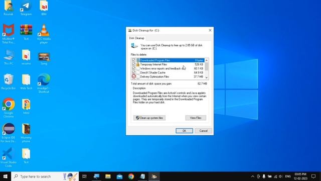Viewport: 321px width, 181px height.
Task: Select the Mummy phone folder
Action: tap(26, 133)
